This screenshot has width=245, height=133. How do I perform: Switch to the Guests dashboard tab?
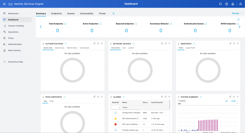pyautogui.click(x=71, y=13)
